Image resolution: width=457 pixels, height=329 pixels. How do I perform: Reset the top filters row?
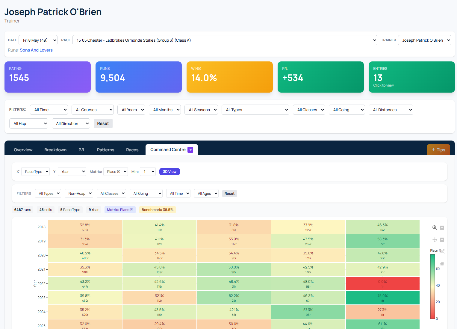(x=103, y=123)
